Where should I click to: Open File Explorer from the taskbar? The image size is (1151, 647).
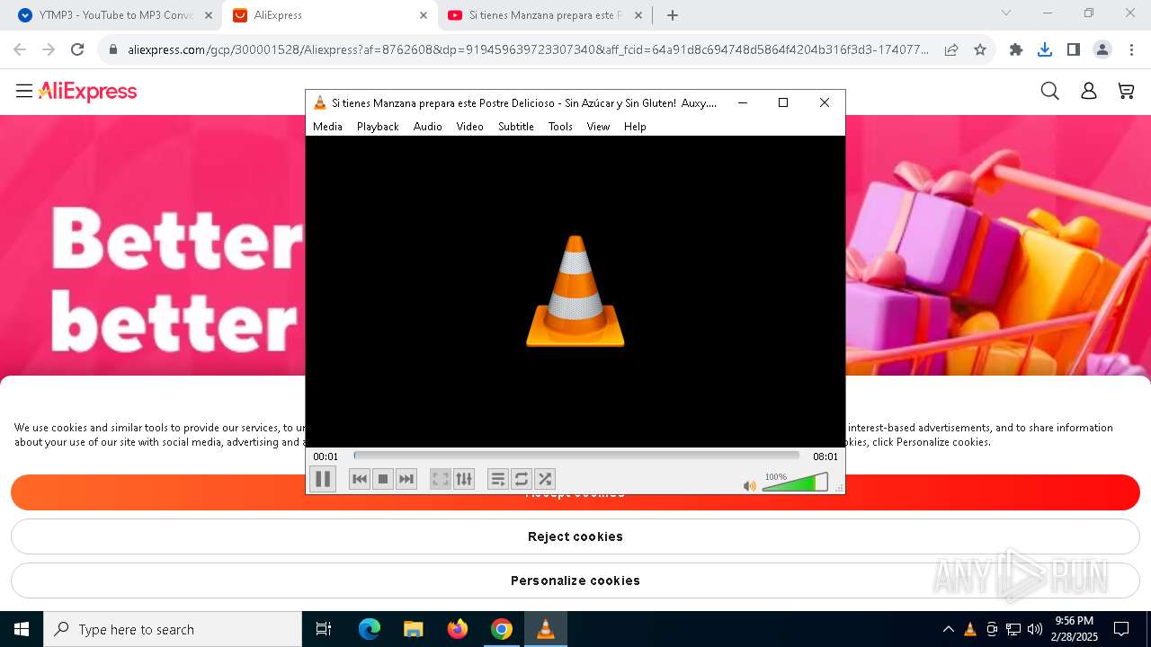(414, 629)
